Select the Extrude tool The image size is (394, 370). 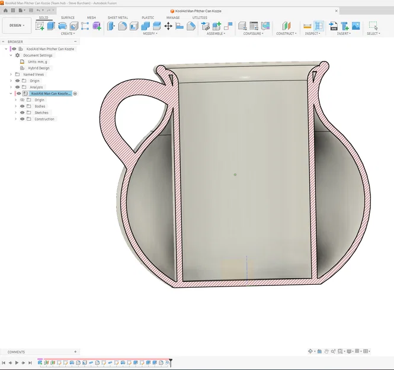coord(51,26)
